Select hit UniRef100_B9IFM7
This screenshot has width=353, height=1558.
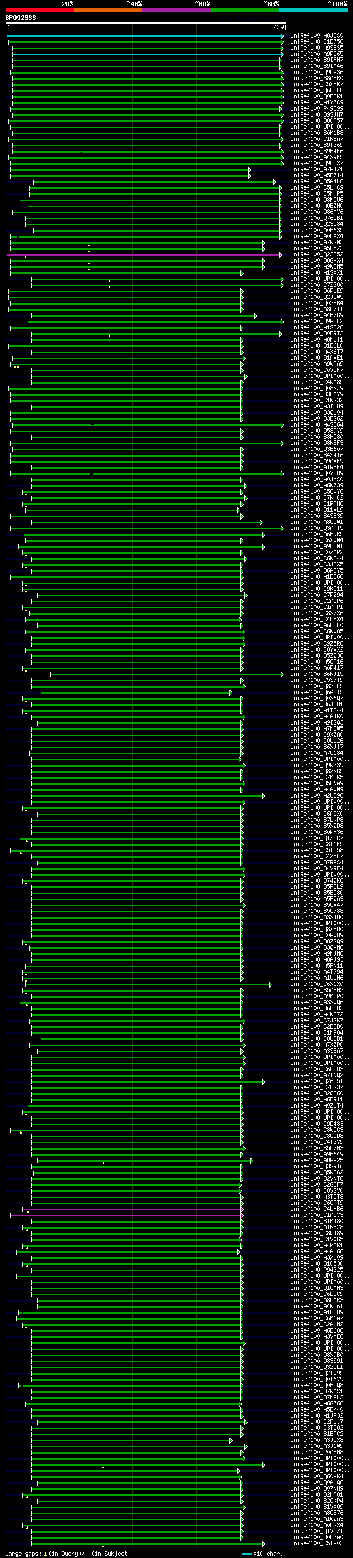coord(317,60)
